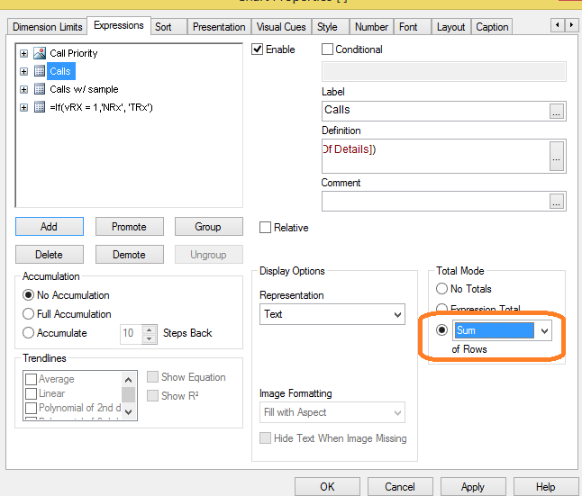Click the Calls w/ sample table icon
582x496 pixels.
(x=39, y=89)
